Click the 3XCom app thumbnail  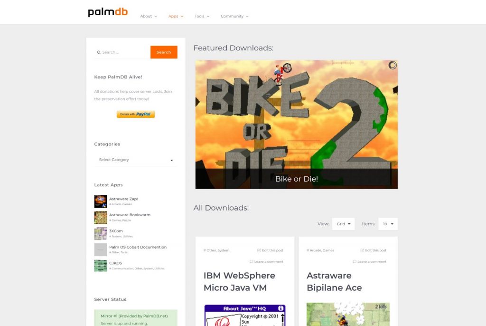(101, 233)
